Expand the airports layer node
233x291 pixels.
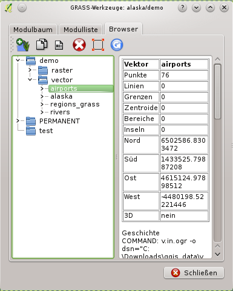coord(42,88)
